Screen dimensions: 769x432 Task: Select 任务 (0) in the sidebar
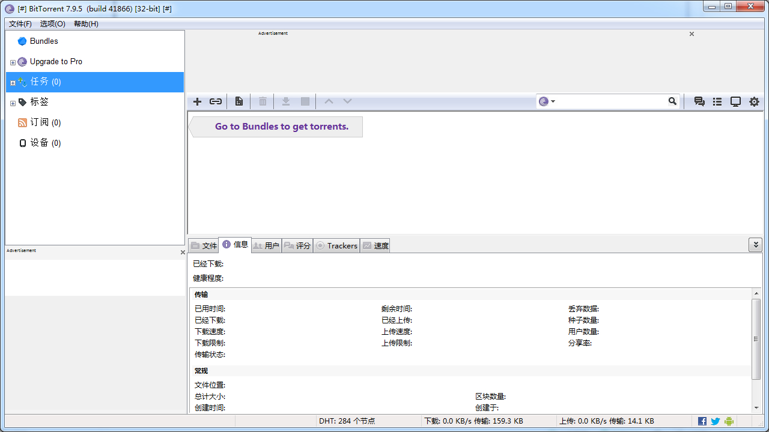(x=95, y=82)
